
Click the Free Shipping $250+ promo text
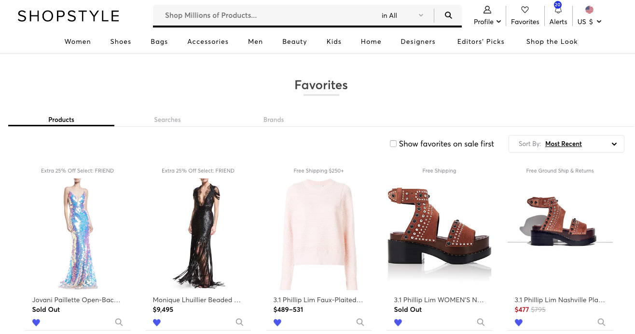click(318, 171)
